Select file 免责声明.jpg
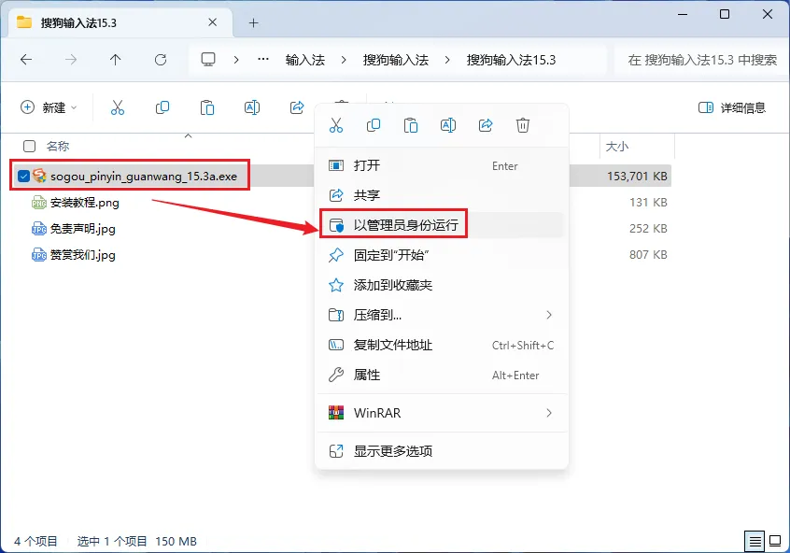The width and height of the screenshot is (790, 553). click(82, 229)
